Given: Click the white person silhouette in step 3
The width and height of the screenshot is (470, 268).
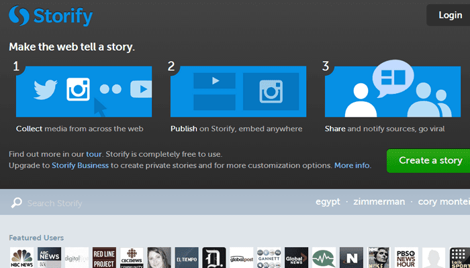Looking at the screenshot, I should coord(361,100).
